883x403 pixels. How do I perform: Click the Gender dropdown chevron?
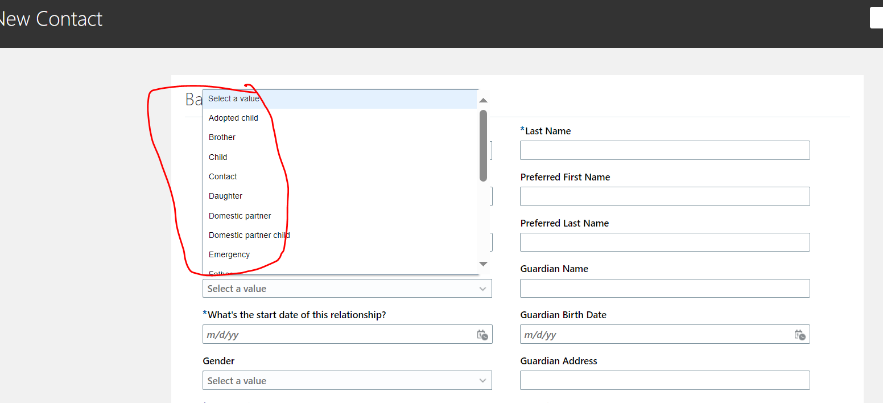pyautogui.click(x=483, y=380)
